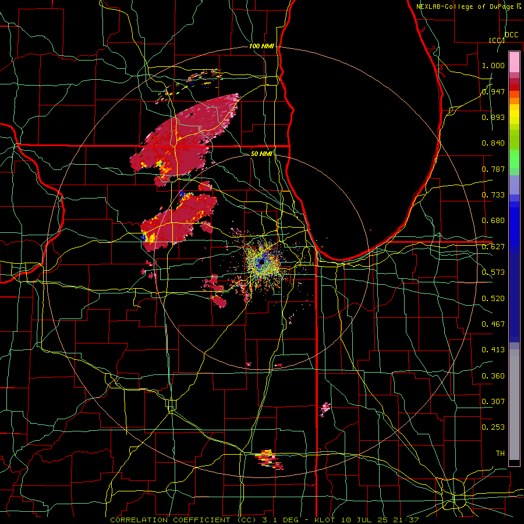Click the 0.360 scale value
The image size is (524, 524).
coord(493,376)
